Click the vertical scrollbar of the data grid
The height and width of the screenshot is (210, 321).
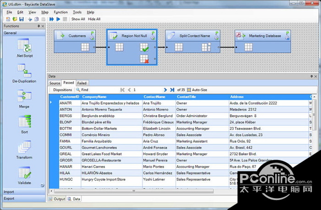click(314, 115)
